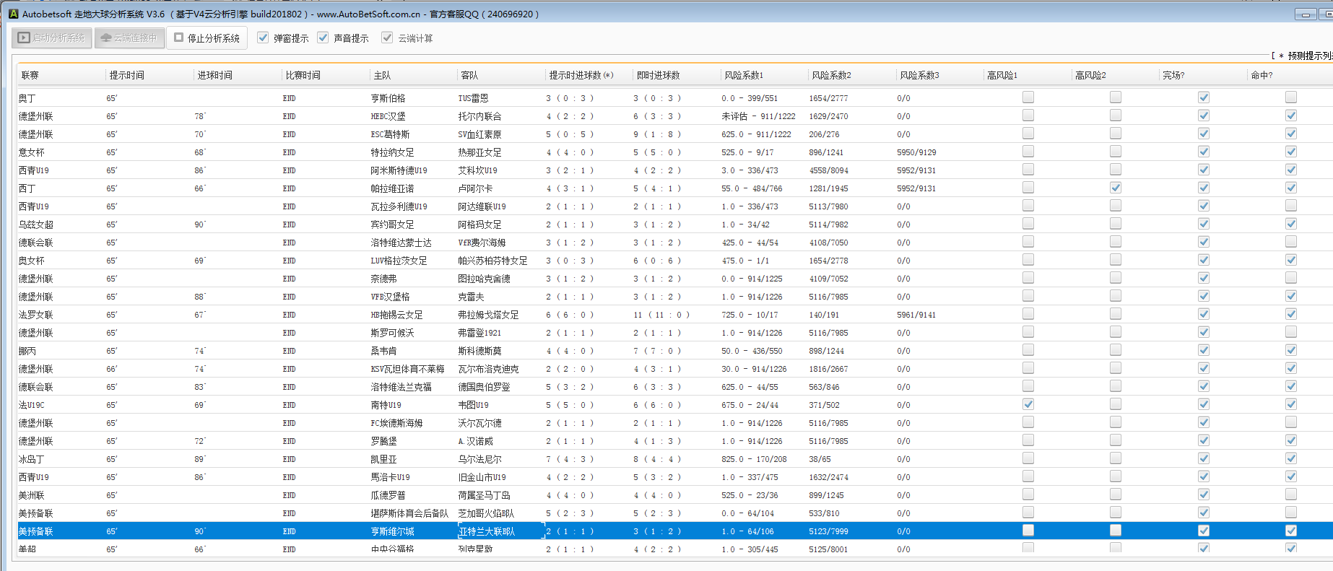Viewport: 1333px width, 571px height.
Task: Click the Autobetsoft app icon in title bar
Action: coord(13,14)
